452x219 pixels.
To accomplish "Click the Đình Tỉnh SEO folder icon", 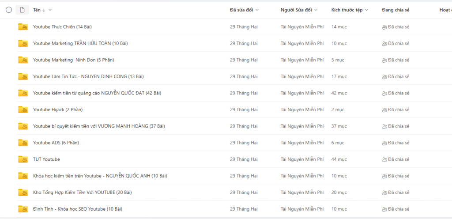I will point(23,209).
